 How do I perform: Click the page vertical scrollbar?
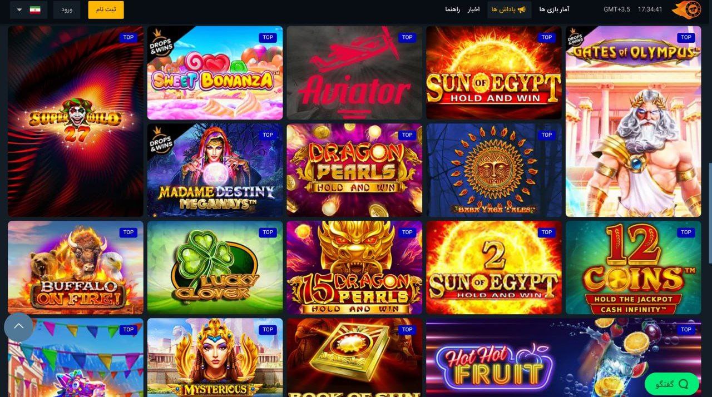pos(709,212)
